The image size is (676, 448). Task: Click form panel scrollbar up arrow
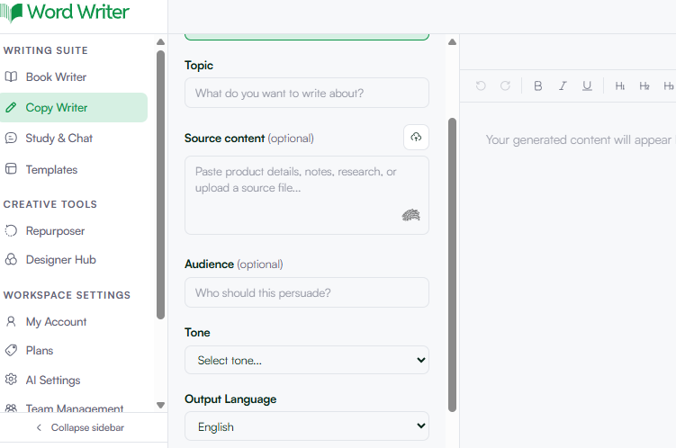click(452, 41)
